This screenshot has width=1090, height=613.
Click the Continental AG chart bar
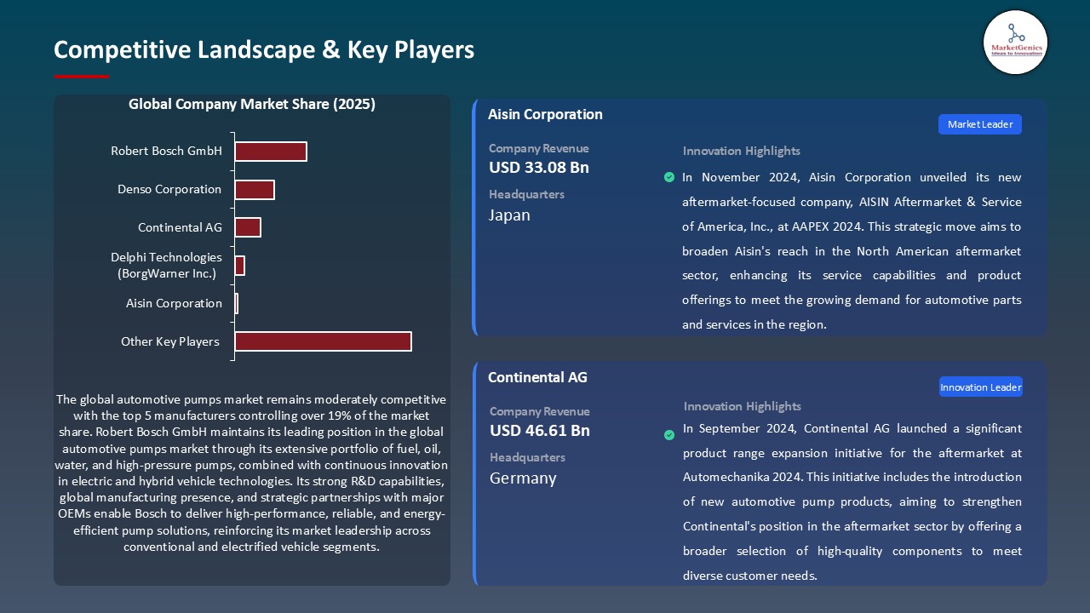click(248, 227)
